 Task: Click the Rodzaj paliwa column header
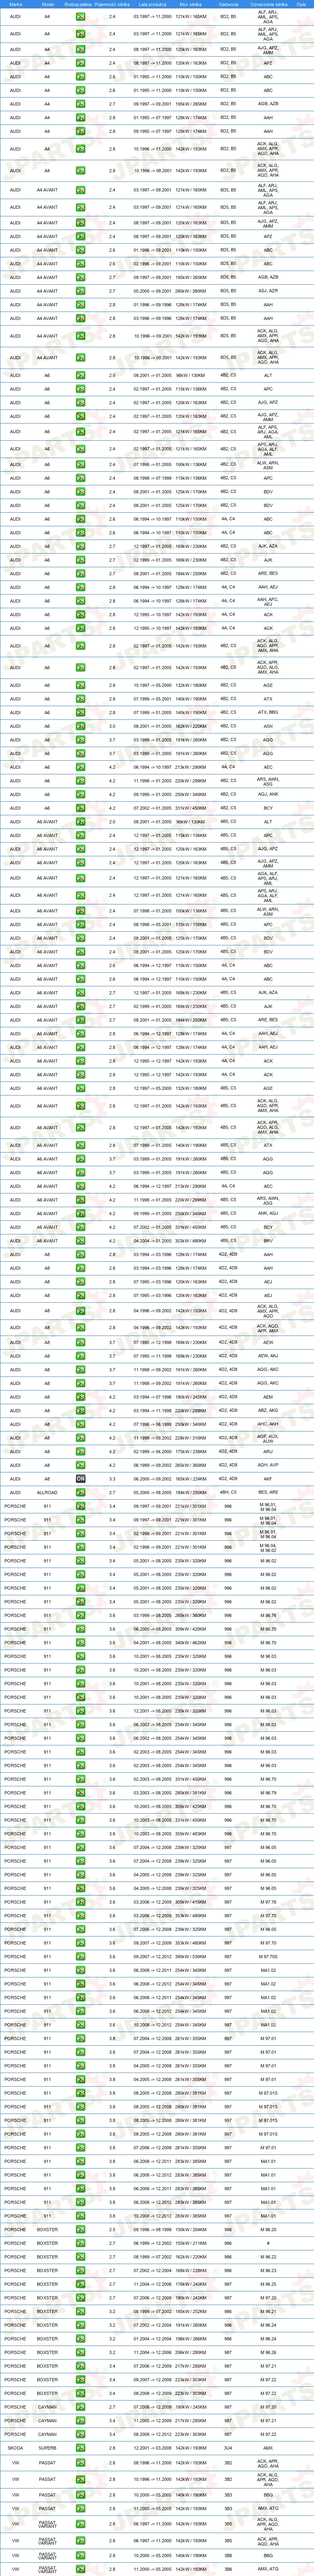tap(77, 5)
